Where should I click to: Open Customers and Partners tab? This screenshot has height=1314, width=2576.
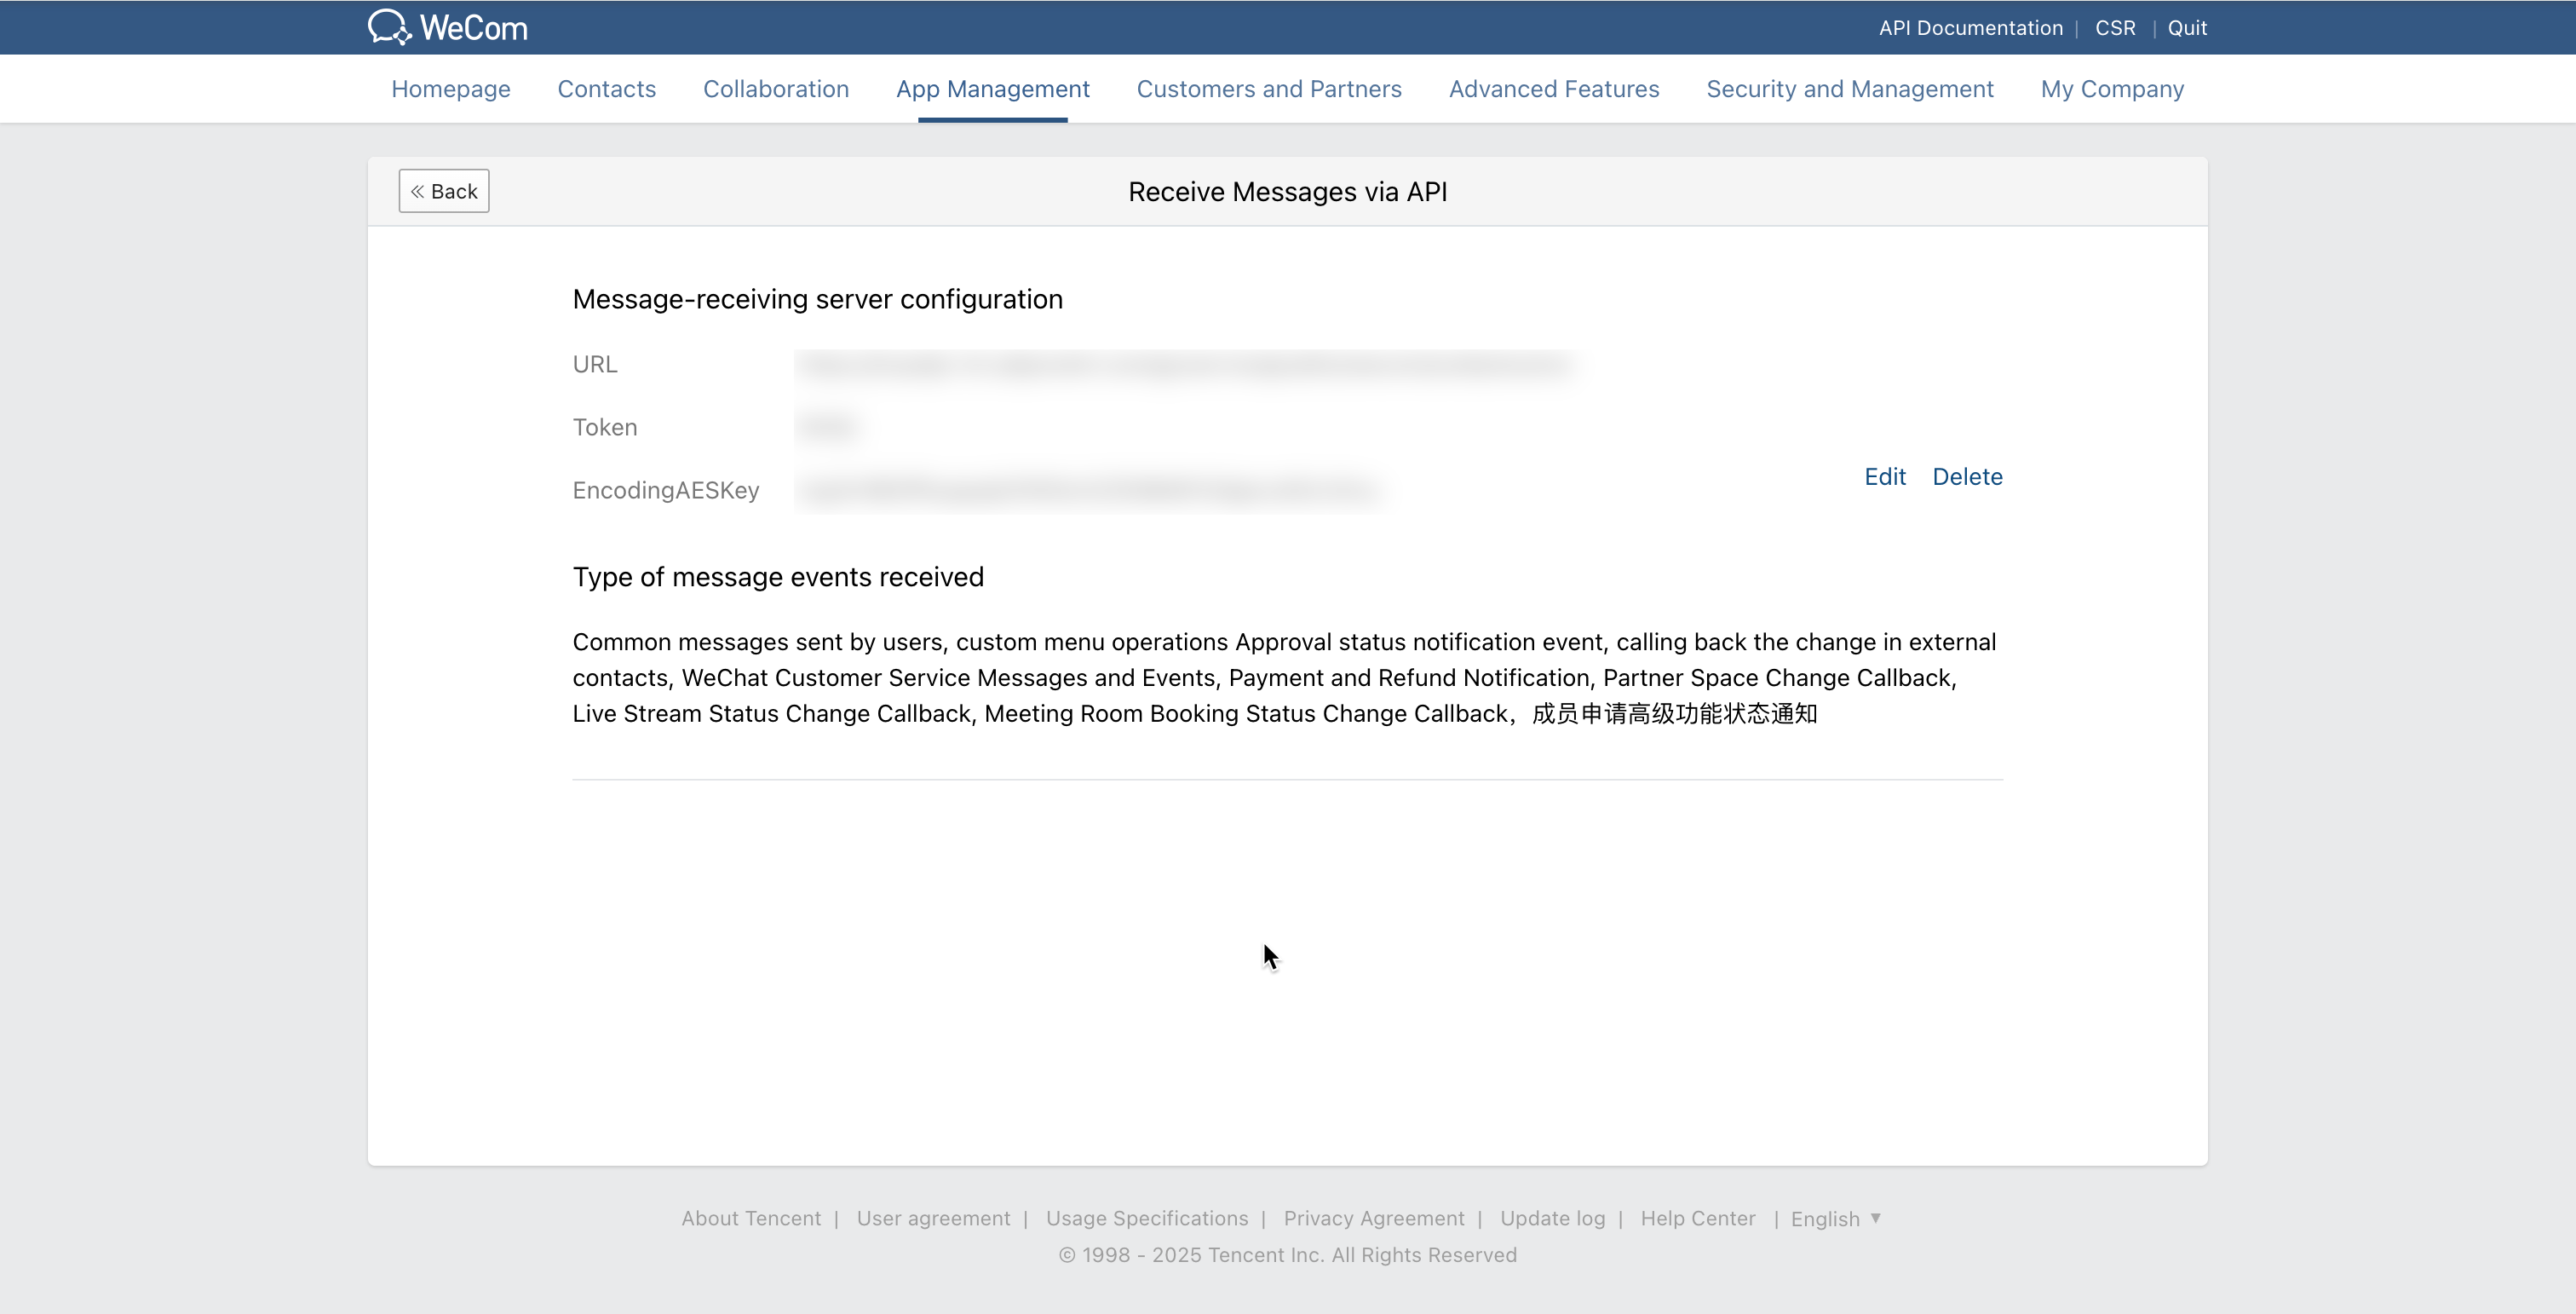(1268, 89)
